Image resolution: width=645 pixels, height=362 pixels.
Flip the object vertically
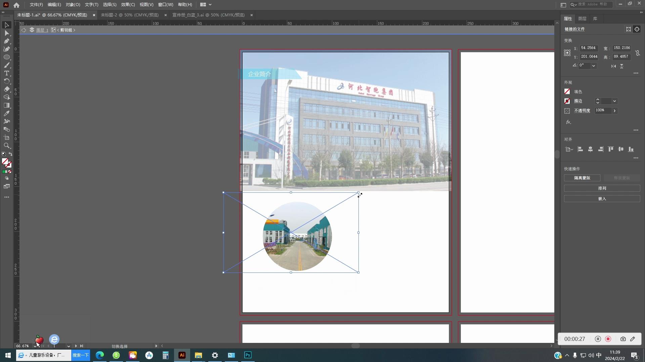pyautogui.click(x=622, y=66)
